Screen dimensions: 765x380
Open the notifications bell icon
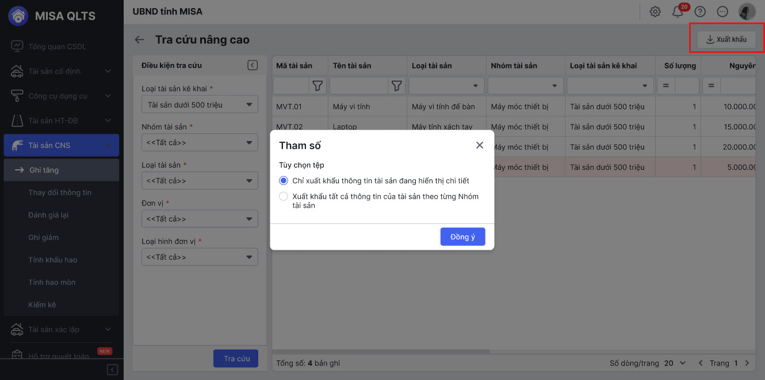click(x=678, y=12)
